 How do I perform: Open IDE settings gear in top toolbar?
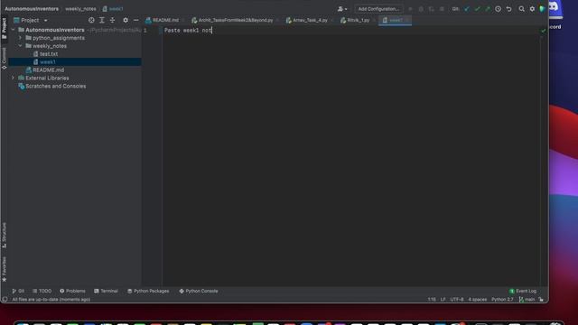[x=532, y=9]
